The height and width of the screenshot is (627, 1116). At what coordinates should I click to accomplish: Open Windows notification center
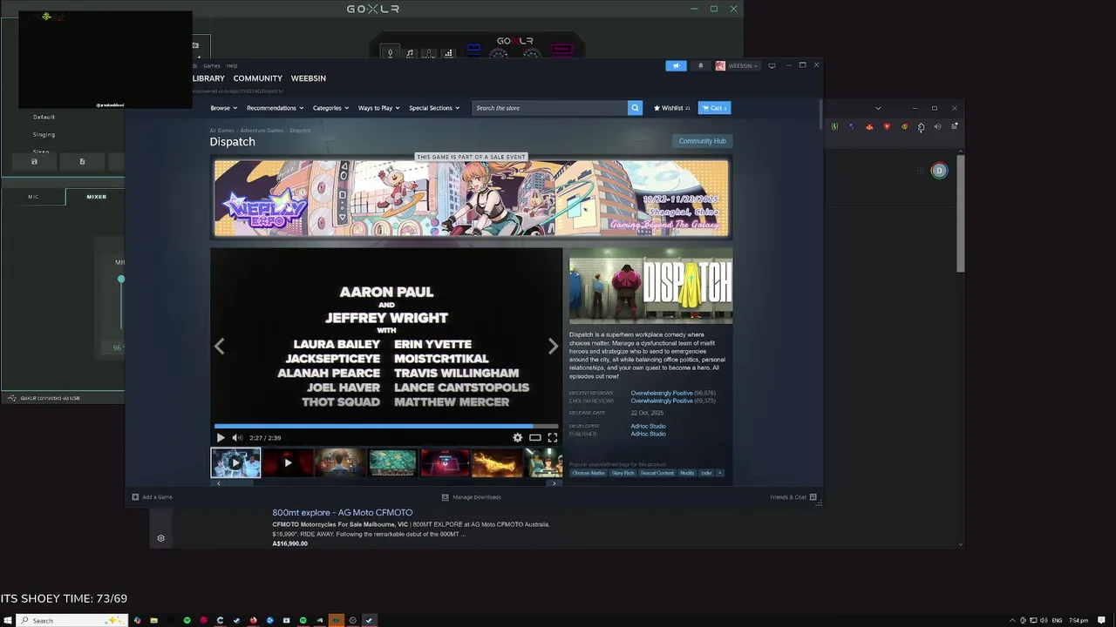click(1102, 620)
